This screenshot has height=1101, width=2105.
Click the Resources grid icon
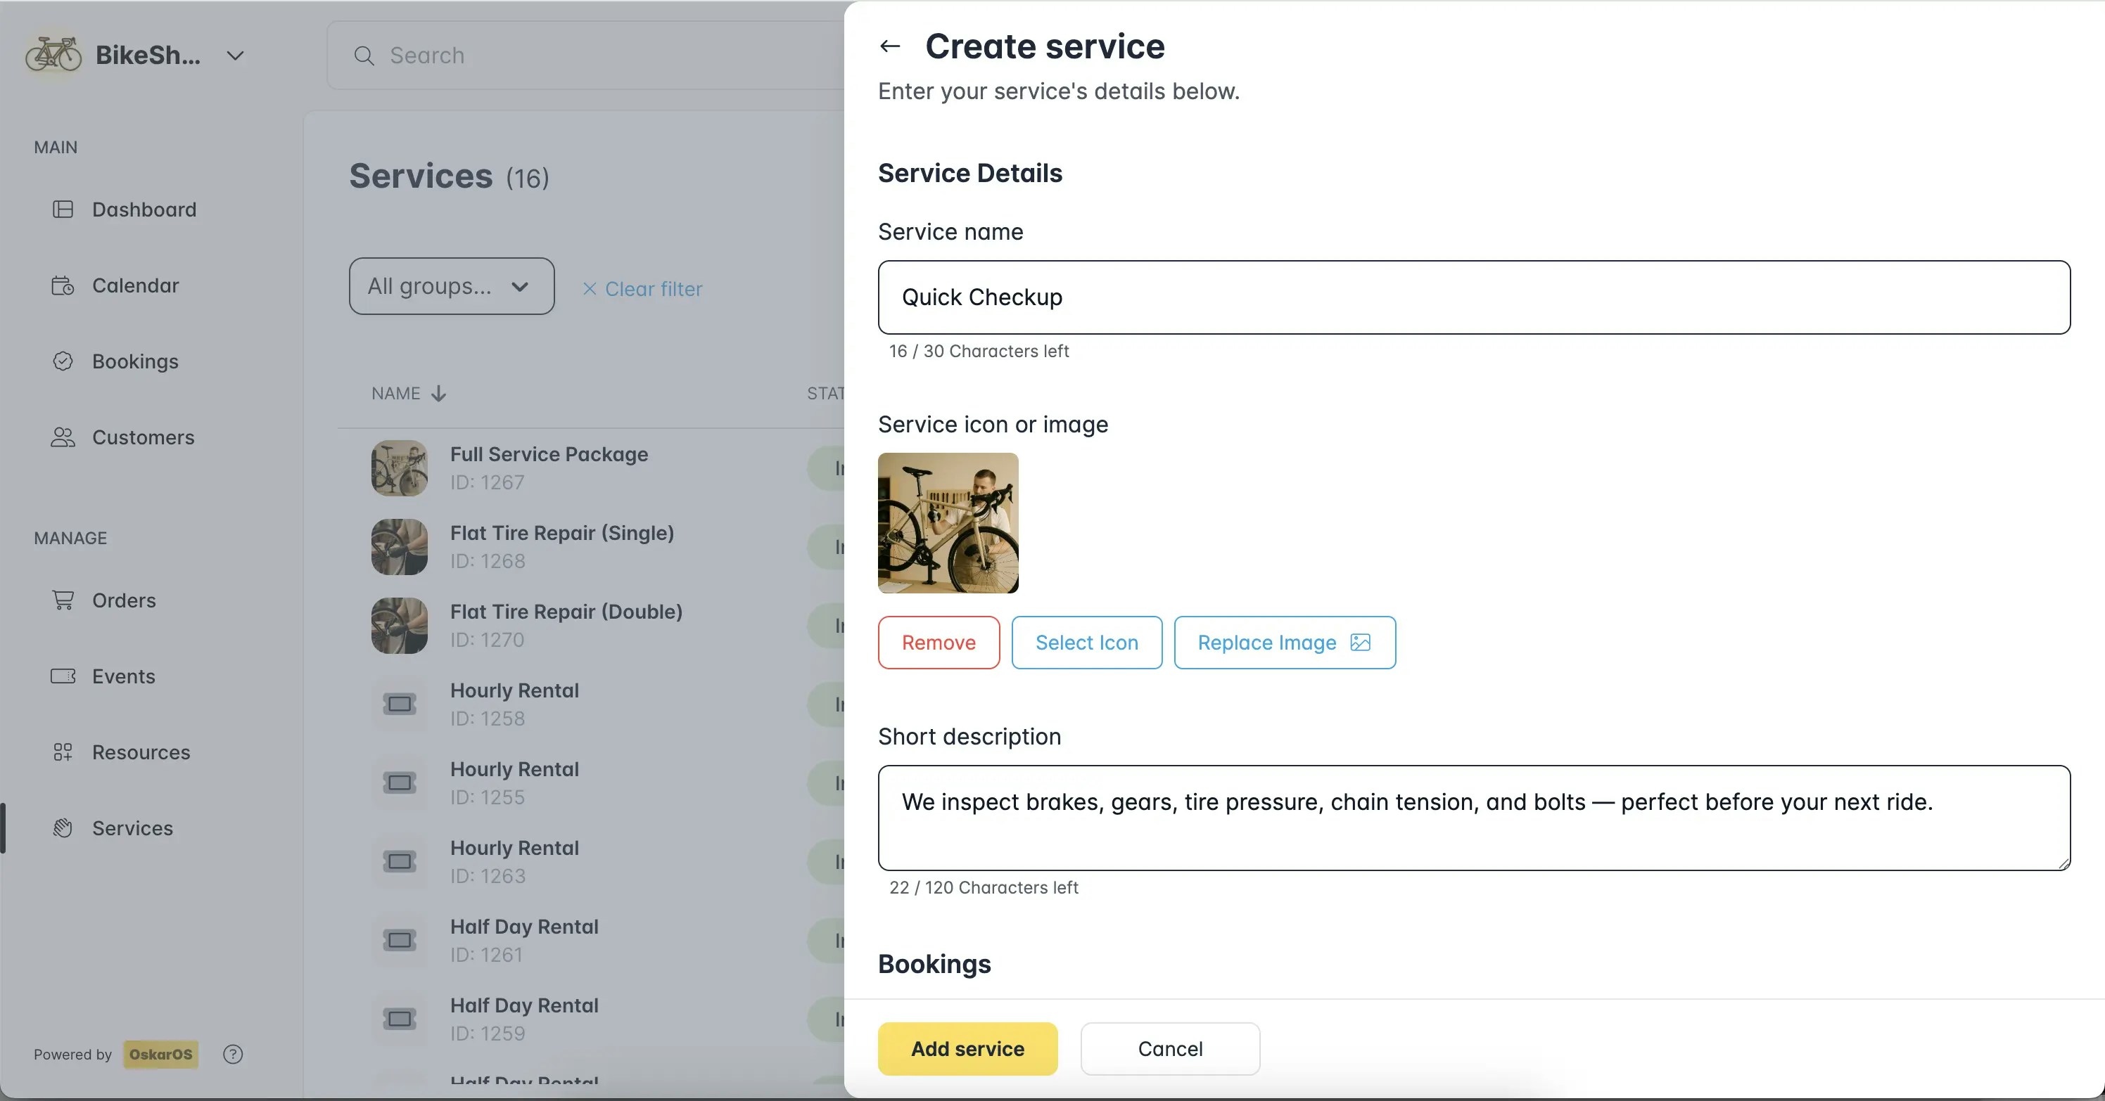[x=63, y=752]
